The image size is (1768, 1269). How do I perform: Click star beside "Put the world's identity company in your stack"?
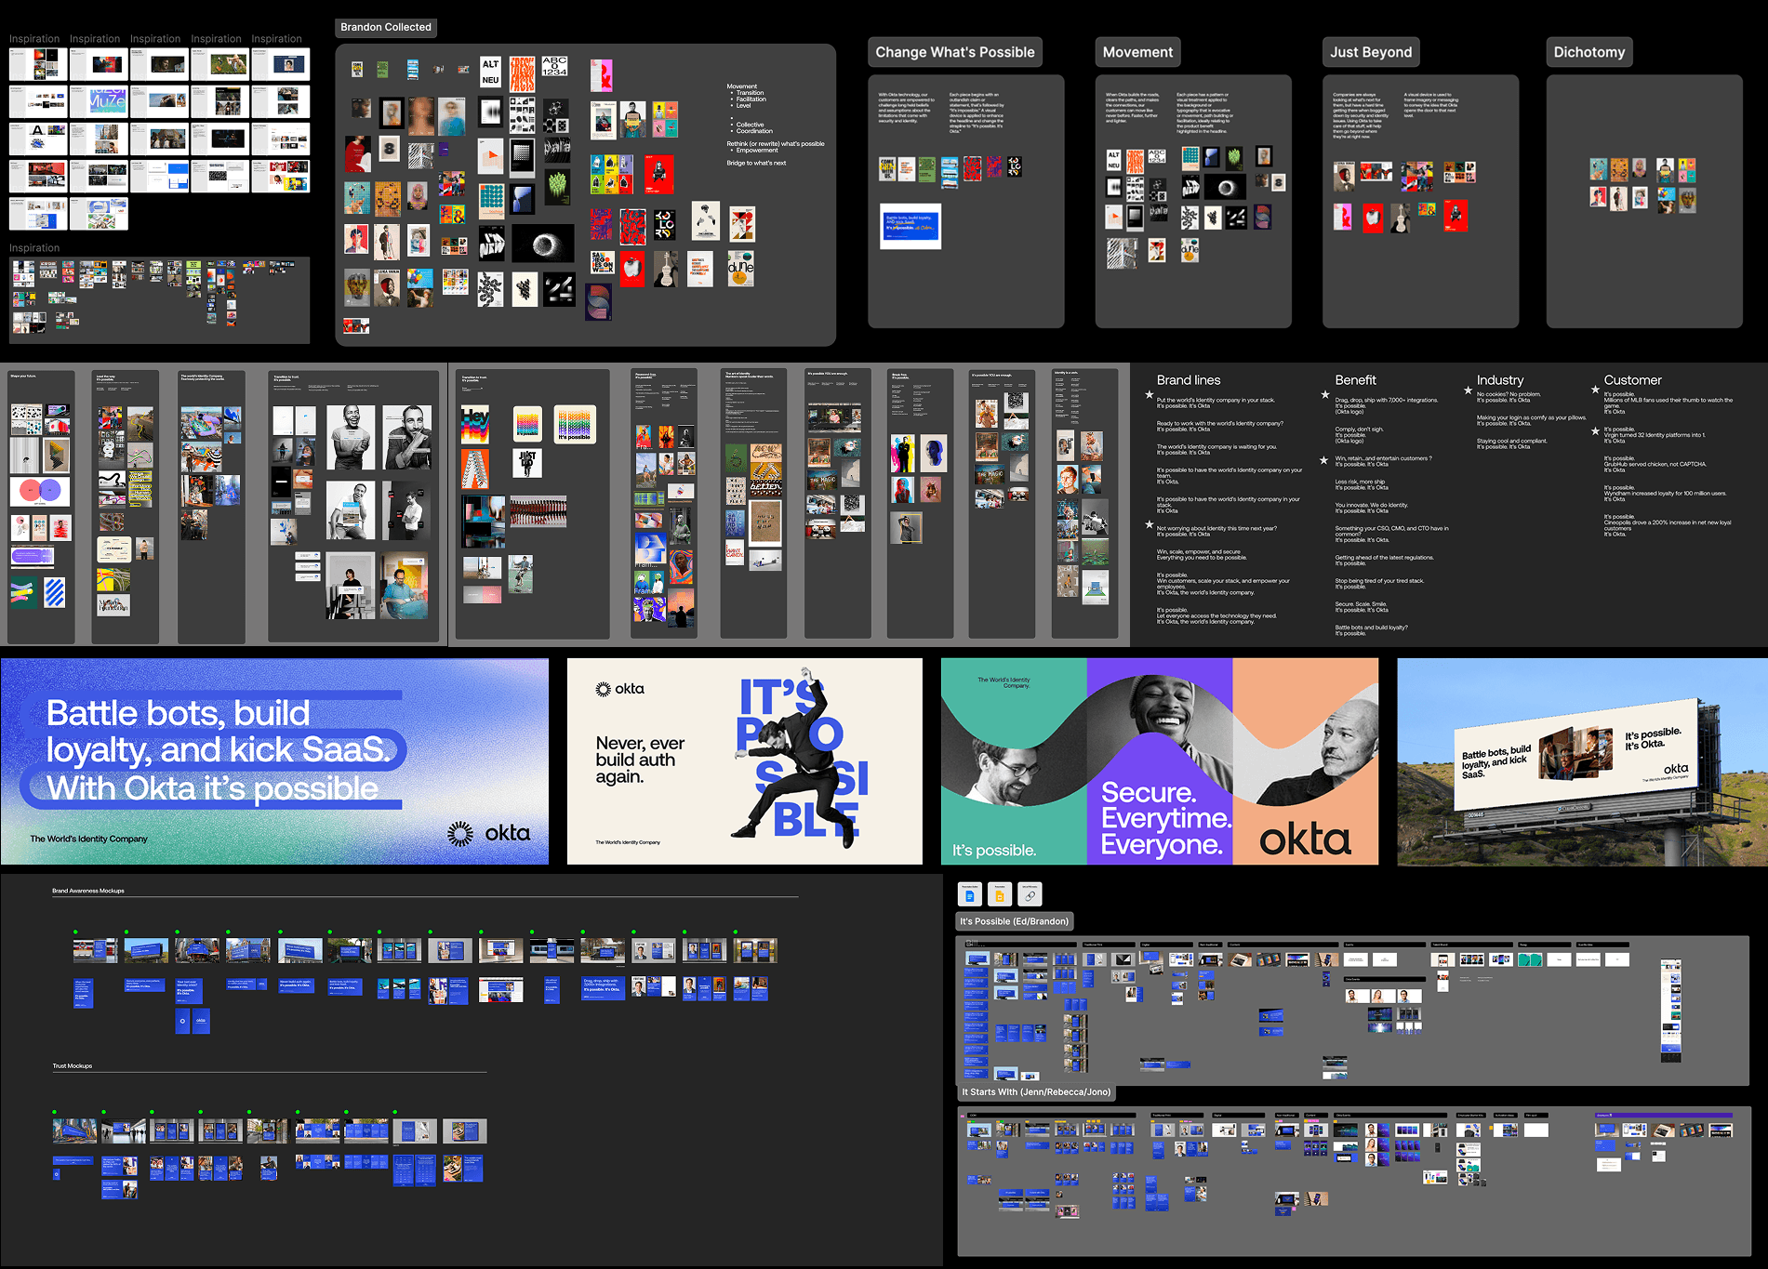pyautogui.click(x=1150, y=395)
